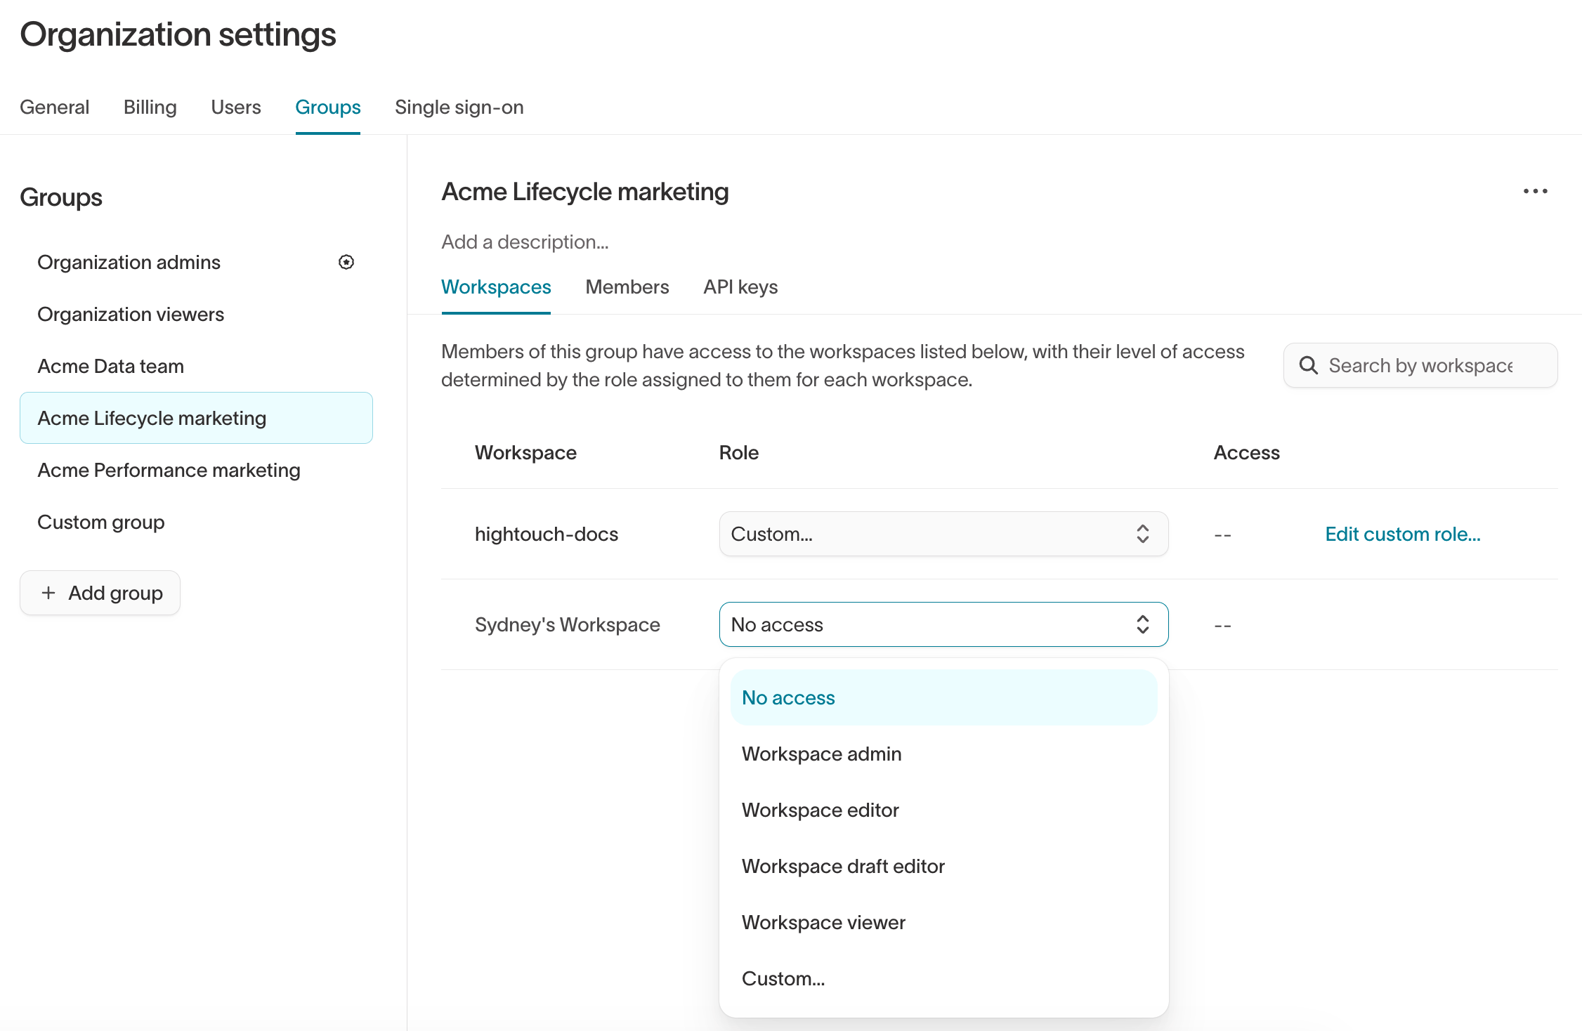Click the Add group button
Viewport: 1582px width, 1031px height.
coord(100,593)
